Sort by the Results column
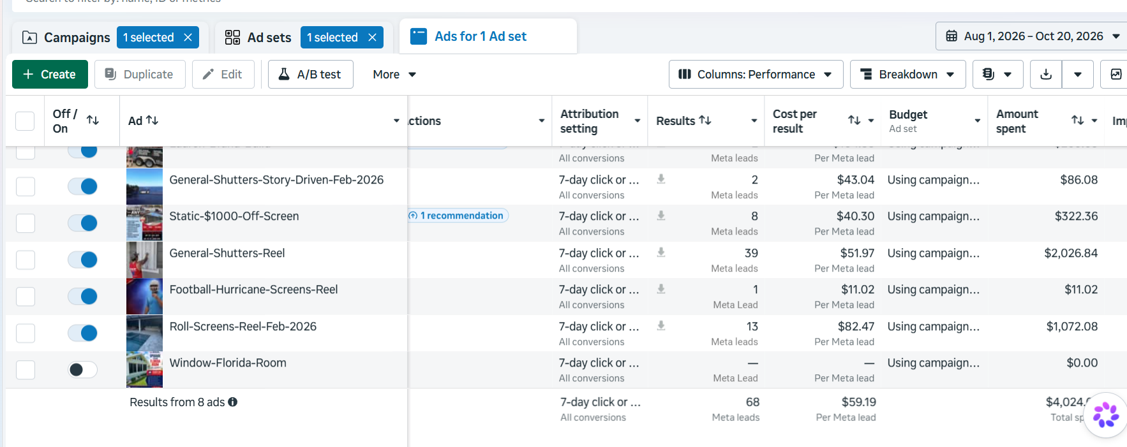The image size is (1127, 447). pyautogui.click(x=705, y=120)
